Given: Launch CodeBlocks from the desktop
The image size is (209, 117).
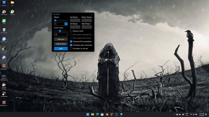Looking at the screenshot, I should coord(4,94).
